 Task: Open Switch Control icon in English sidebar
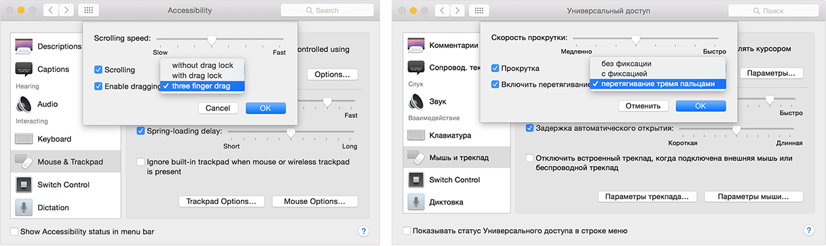coord(24,184)
